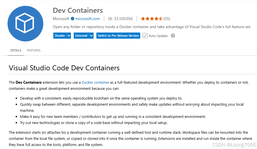
Task: Click the Dev Containers cube logo
Action: click(25, 23)
